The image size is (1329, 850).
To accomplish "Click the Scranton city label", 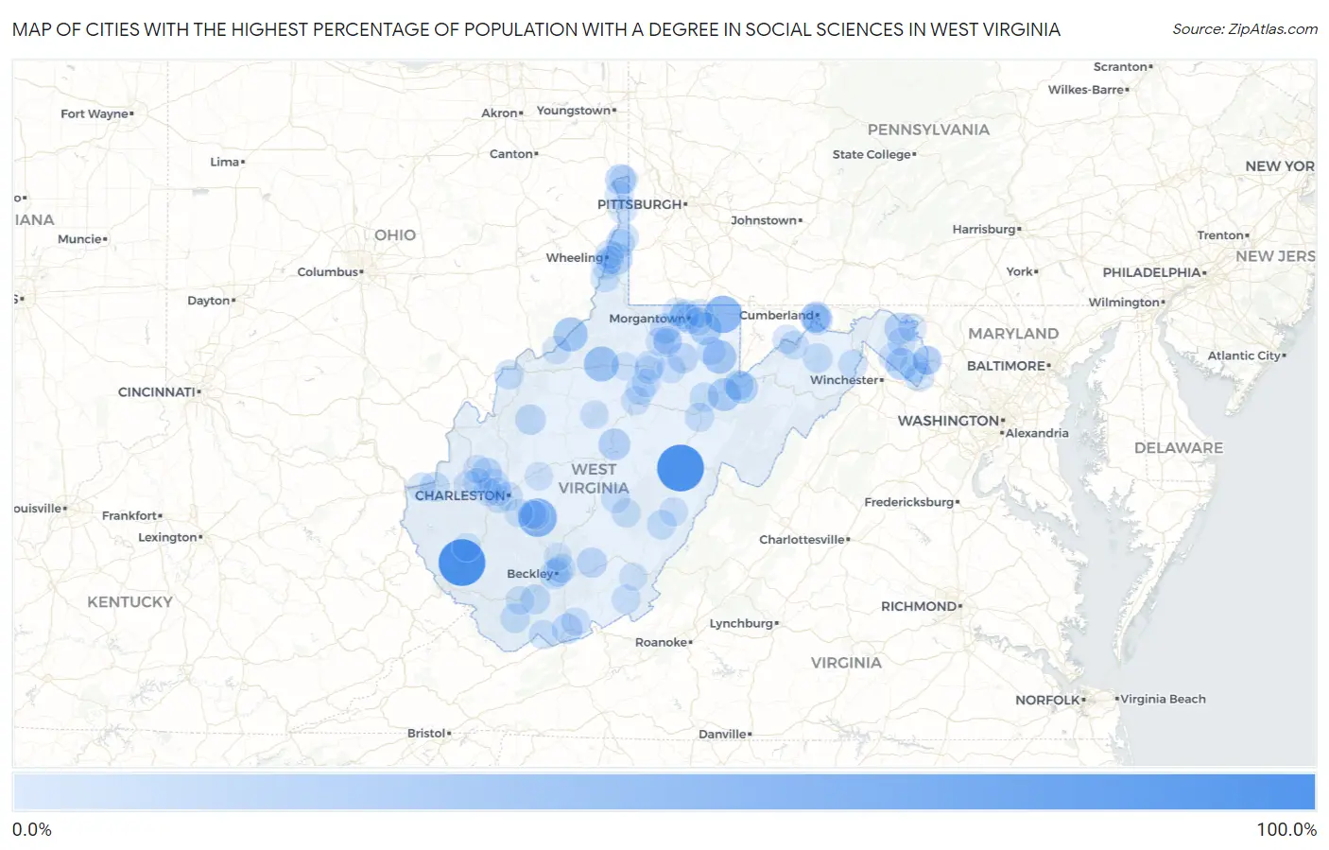I will (1120, 67).
